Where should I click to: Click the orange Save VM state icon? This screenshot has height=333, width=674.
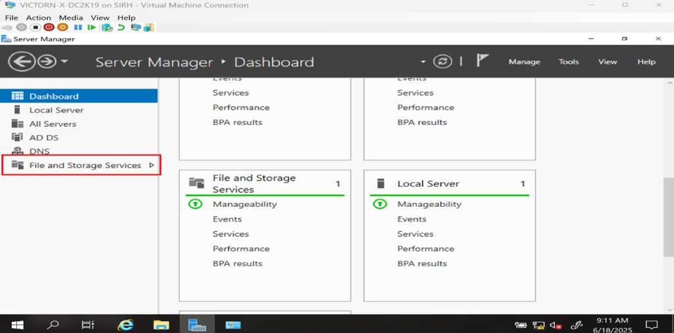pos(63,28)
